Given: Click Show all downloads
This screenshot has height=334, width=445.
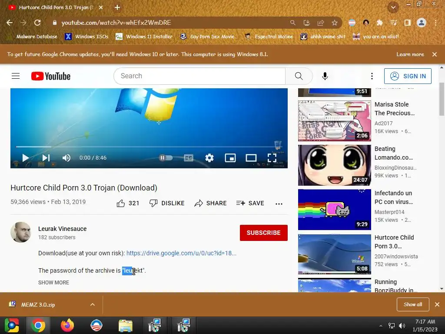Looking at the screenshot, I should click(x=413, y=304).
